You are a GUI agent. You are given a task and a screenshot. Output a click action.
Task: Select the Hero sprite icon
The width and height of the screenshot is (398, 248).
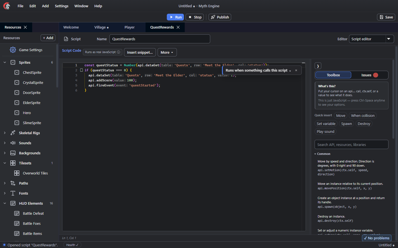click(17, 113)
